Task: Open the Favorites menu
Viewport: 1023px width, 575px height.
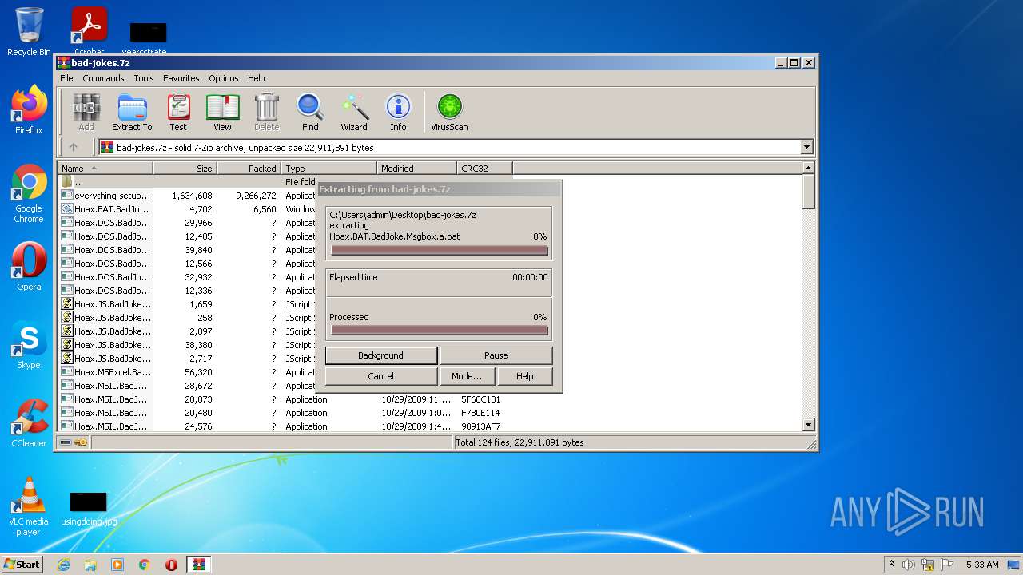Action: tap(181, 78)
